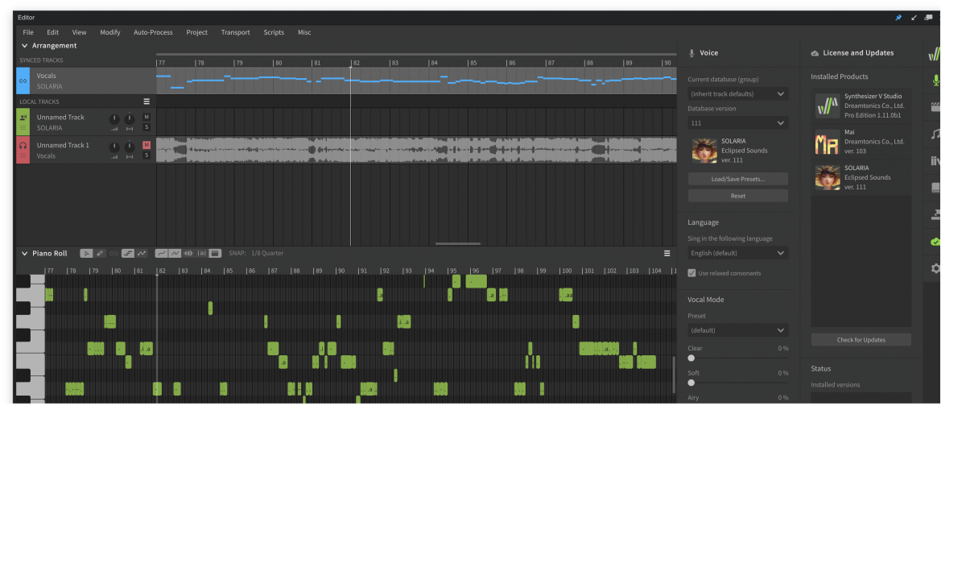Toggle the smooth curve view button
966x576 pixels.
pyautogui.click(x=161, y=253)
